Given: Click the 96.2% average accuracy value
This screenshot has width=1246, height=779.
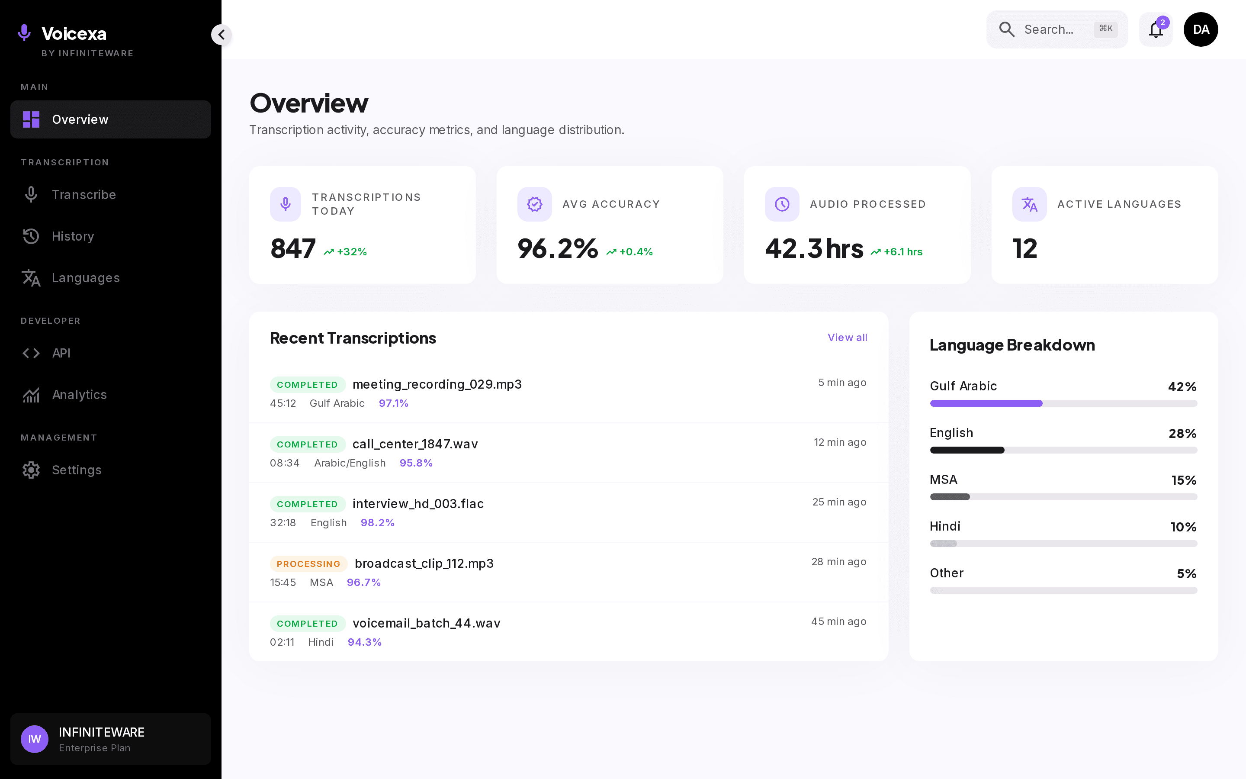Looking at the screenshot, I should coord(557,249).
